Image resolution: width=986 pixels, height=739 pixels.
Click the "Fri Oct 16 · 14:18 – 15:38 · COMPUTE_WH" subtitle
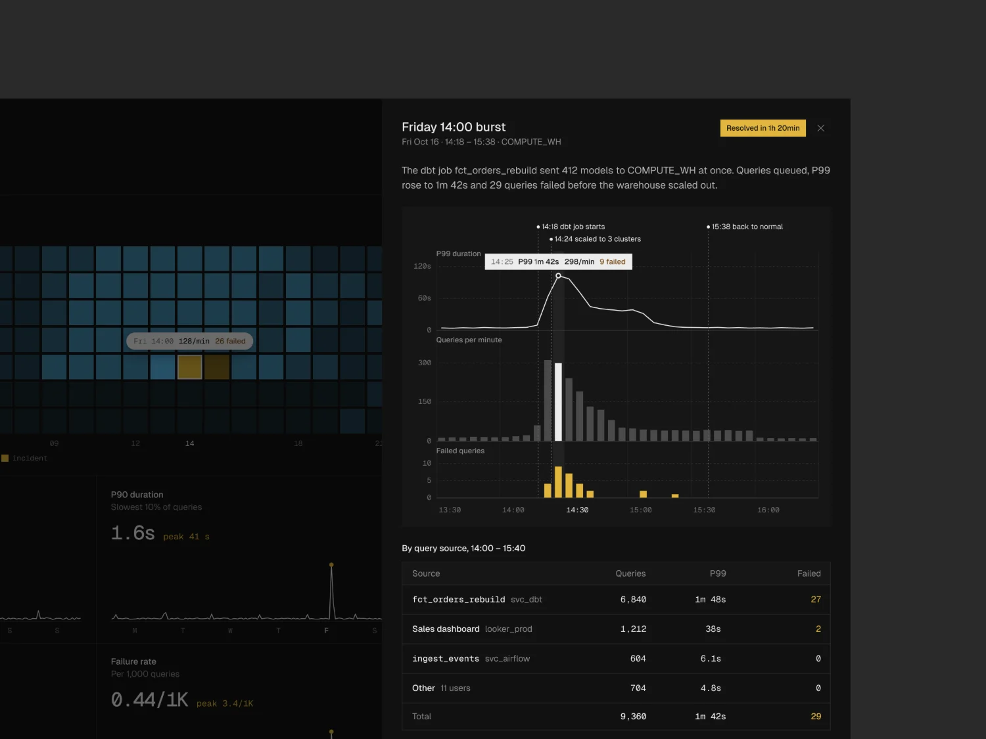tap(481, 142)
